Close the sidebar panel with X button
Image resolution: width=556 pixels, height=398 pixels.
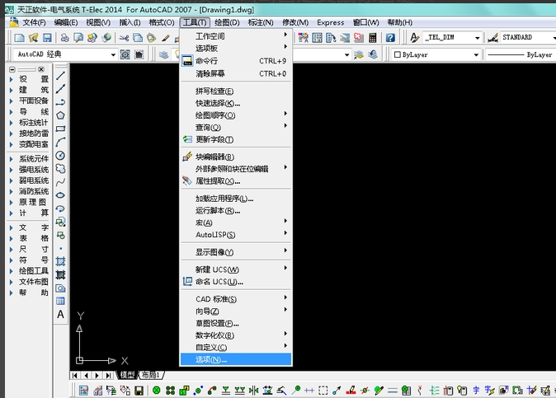pos(41,69)
